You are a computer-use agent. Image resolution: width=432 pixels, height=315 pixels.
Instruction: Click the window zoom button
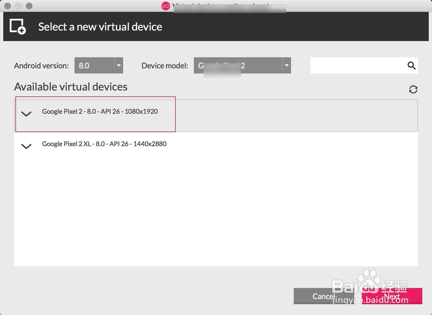coord(29,6)
